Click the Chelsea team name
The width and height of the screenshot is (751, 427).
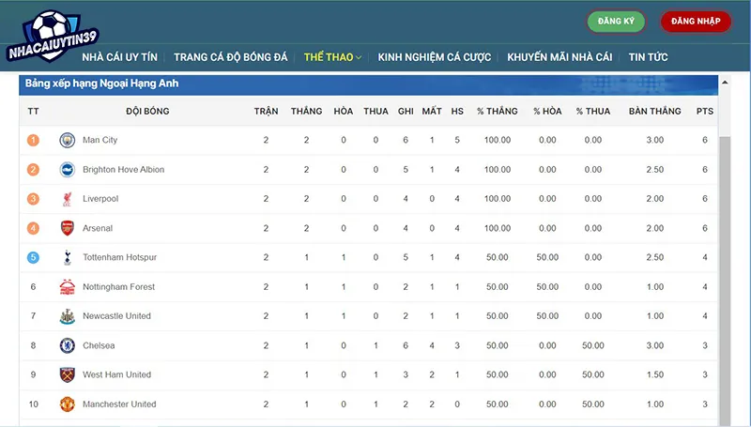tap(99, 345)
